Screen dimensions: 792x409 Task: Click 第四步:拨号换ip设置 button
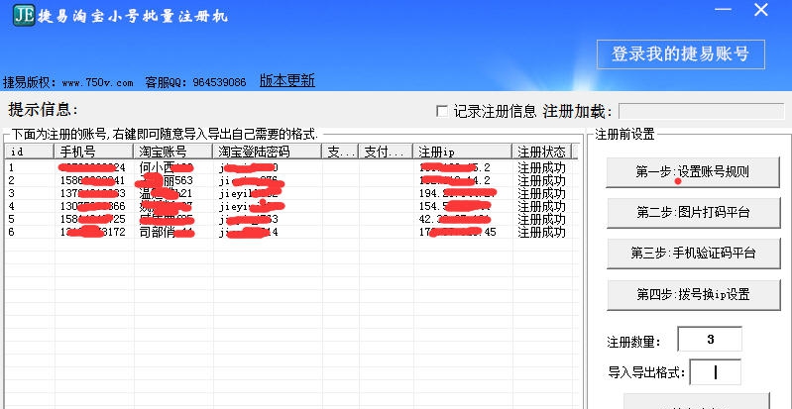point(693,294)
